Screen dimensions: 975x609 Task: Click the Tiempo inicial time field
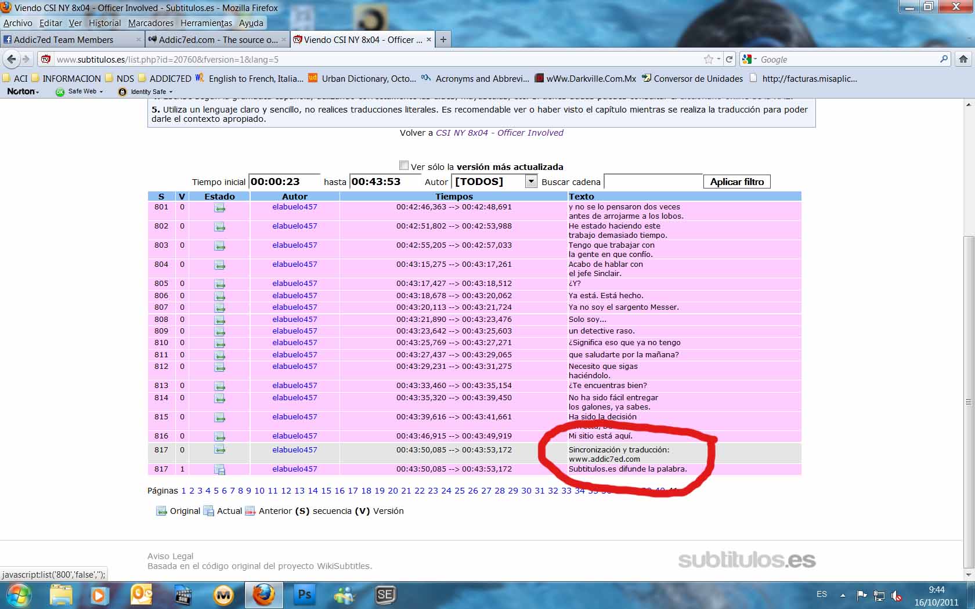[x=284, y=182]
